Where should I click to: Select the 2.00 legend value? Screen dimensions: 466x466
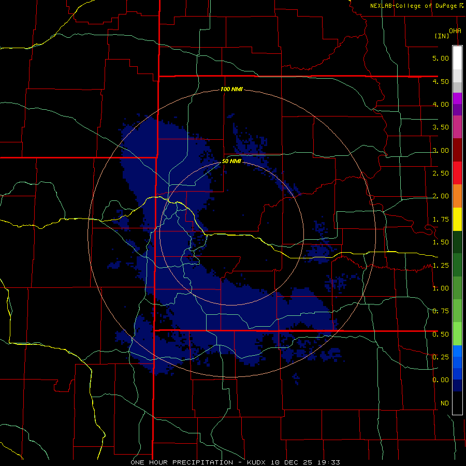441,196
